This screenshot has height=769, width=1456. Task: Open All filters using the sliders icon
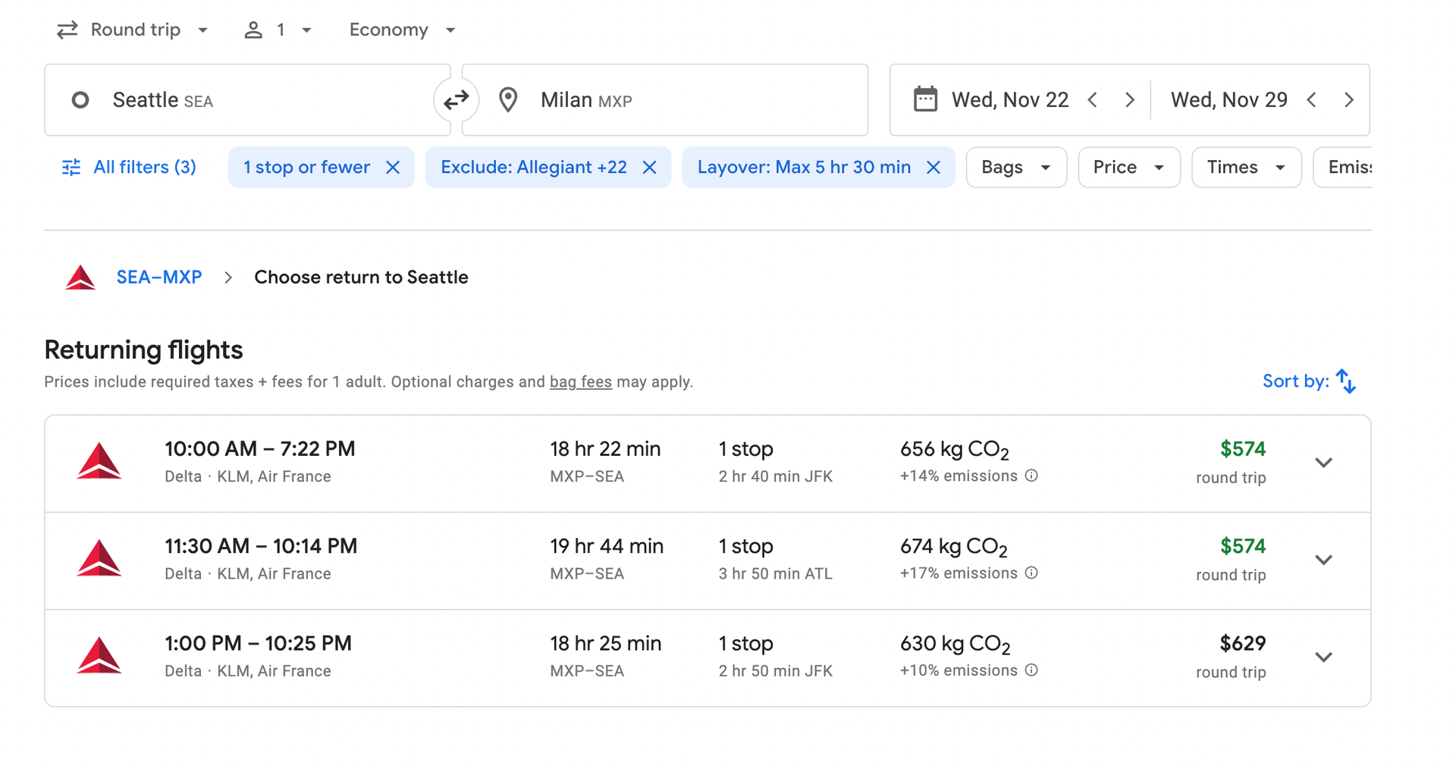[x=71, y=167]
